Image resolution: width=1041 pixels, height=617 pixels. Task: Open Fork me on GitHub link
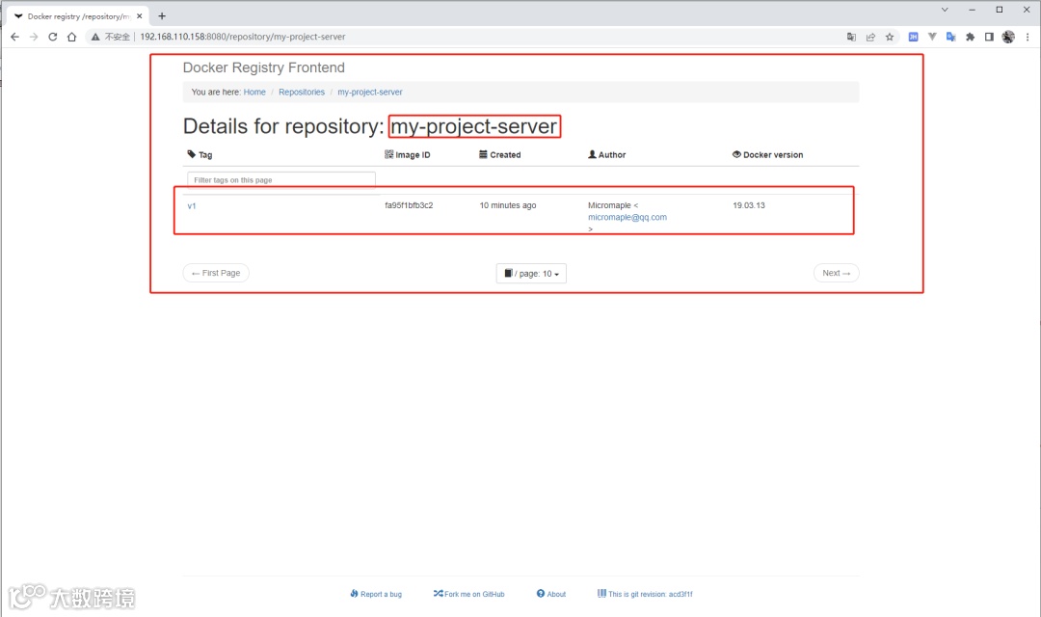pos(469,594)
